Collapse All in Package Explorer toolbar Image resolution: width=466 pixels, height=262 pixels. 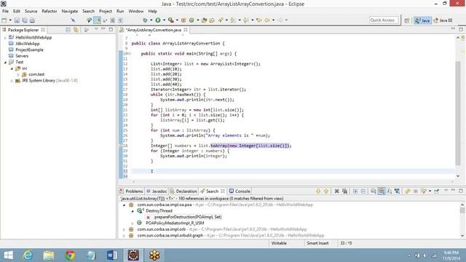68,30
